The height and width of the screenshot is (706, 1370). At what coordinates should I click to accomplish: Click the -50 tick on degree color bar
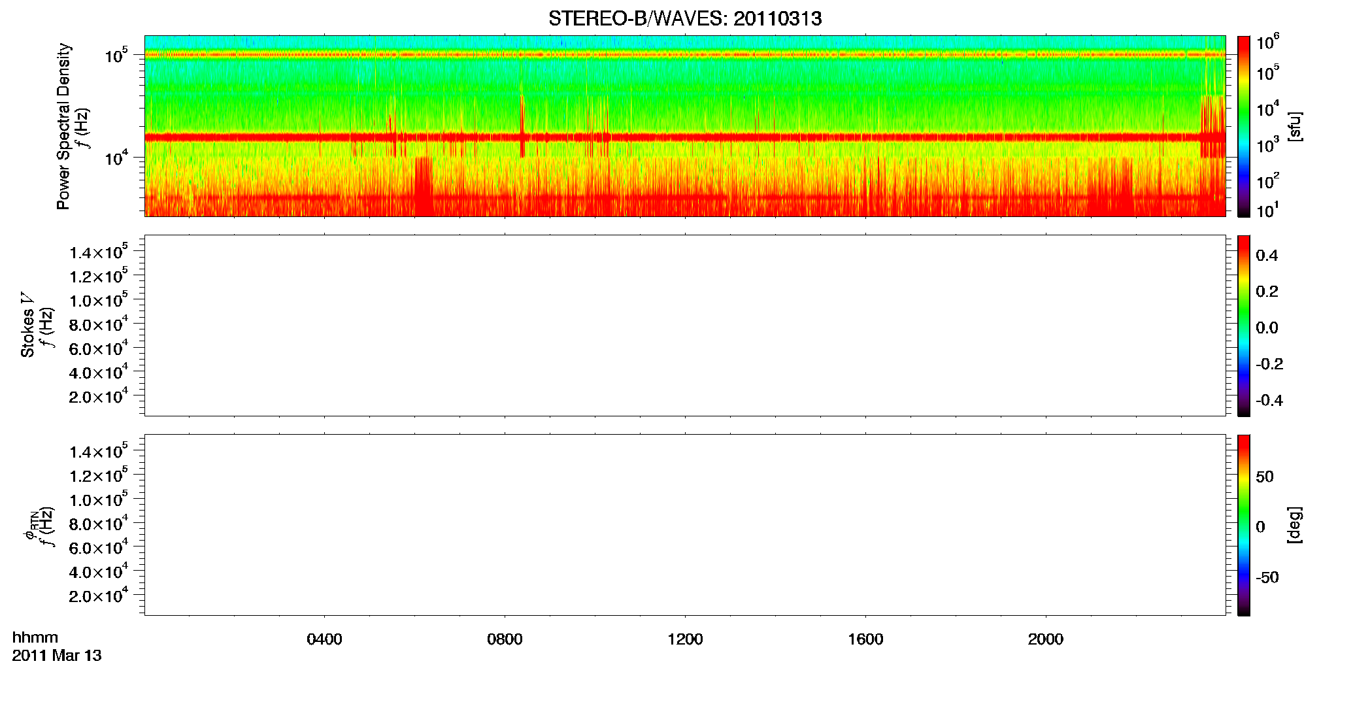coord(1267,578)
